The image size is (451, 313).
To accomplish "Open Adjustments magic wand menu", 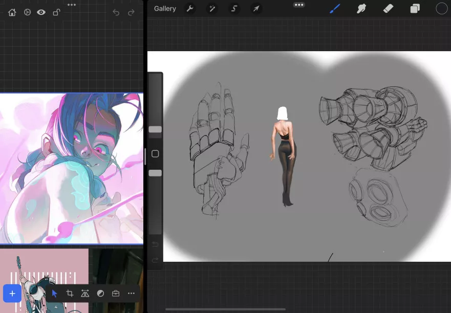I will pyautogui.click(x=212, y=9).
